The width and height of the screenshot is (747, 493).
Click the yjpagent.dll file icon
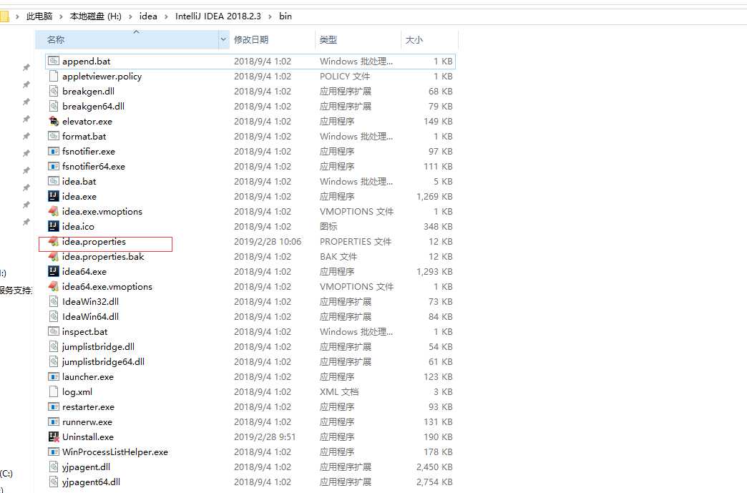(54, 467)
